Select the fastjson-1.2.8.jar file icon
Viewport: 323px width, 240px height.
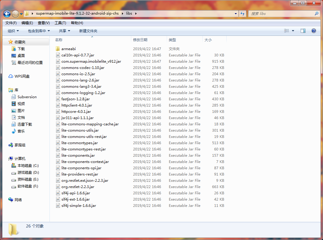pyautogui.click(x=58, y=99)
